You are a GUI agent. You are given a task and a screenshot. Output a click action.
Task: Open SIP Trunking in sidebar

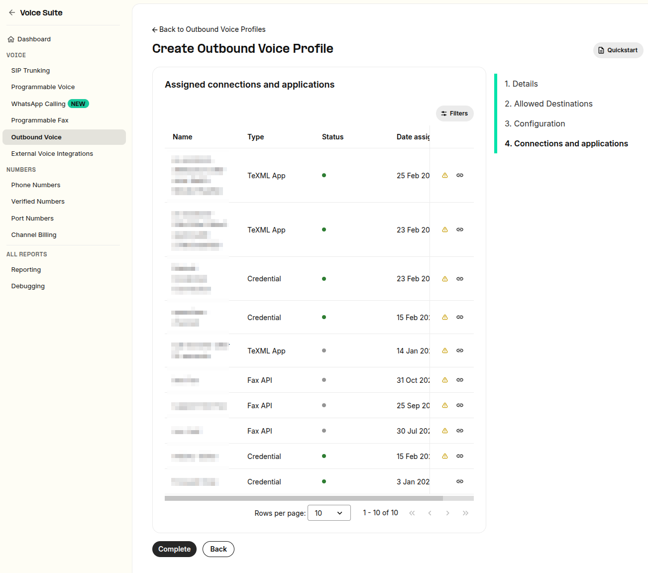click(30, 70)
